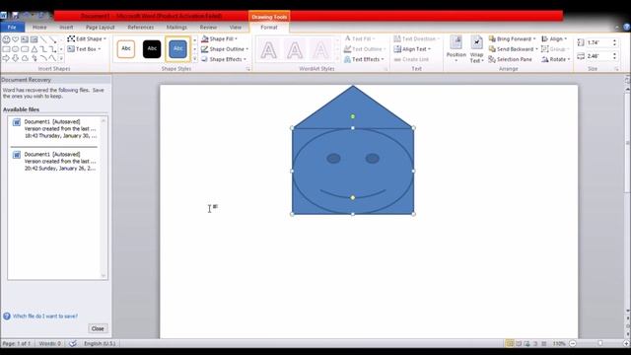Open the Shape Effects dropdown

click(224, 59)
